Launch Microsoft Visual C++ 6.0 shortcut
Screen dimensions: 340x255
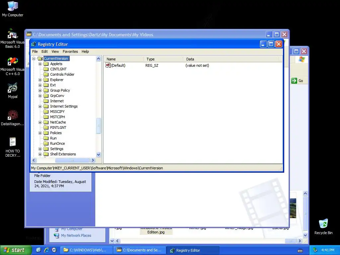(13, 66)
